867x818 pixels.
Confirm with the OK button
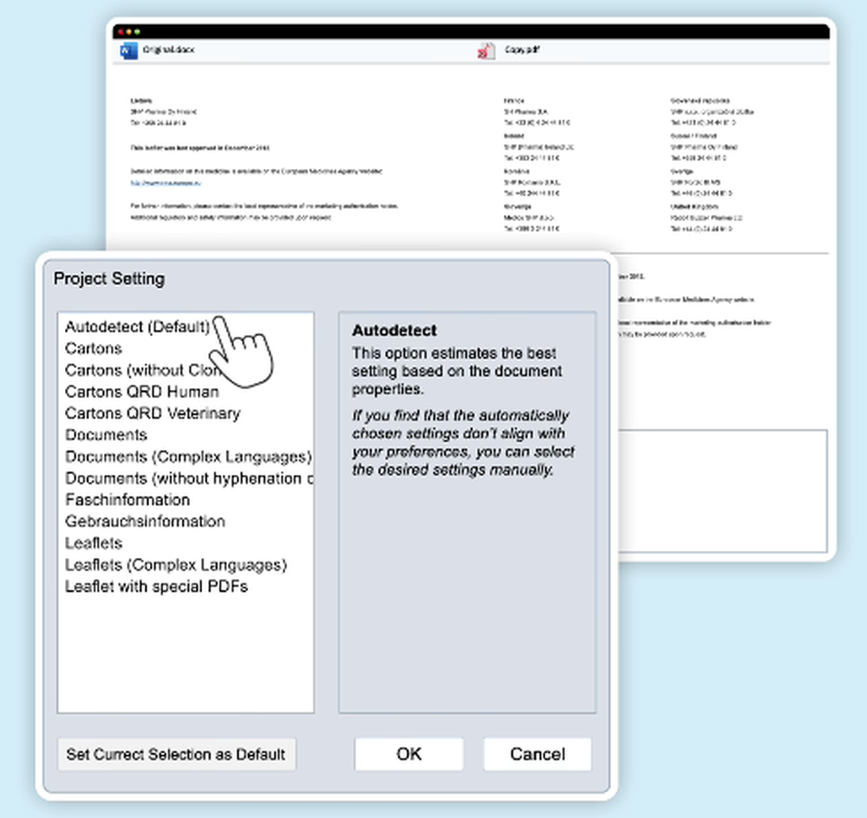pyautogui.click(x=408, y=754)
